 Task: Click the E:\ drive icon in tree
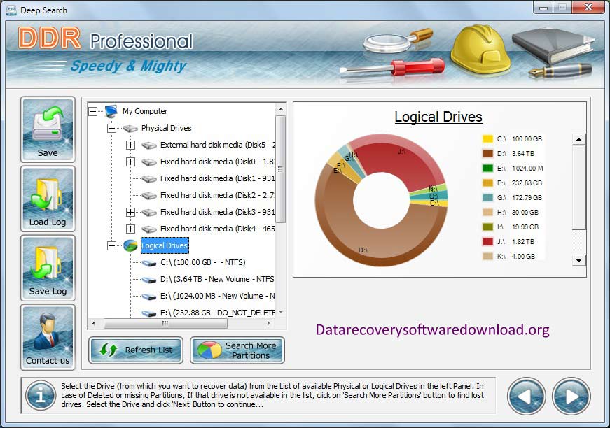tap(149, 297)
